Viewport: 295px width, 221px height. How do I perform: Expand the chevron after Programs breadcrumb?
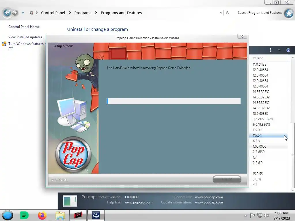coord(96,13)
